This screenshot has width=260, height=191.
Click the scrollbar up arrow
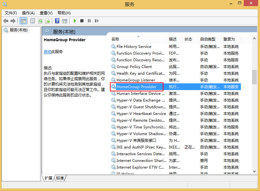click(x=254, y=38)
